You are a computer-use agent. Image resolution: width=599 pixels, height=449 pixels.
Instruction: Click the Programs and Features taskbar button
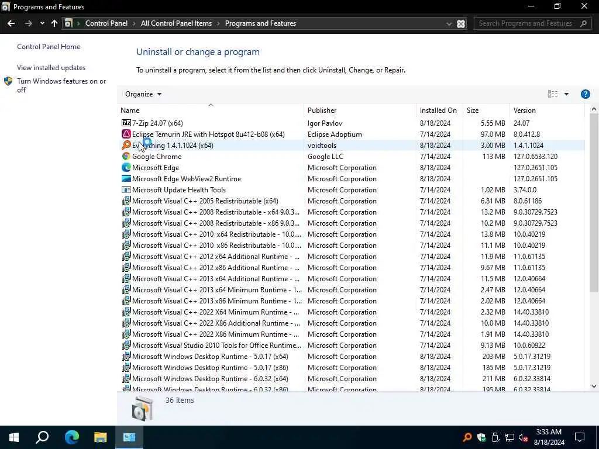coord(129,437)
